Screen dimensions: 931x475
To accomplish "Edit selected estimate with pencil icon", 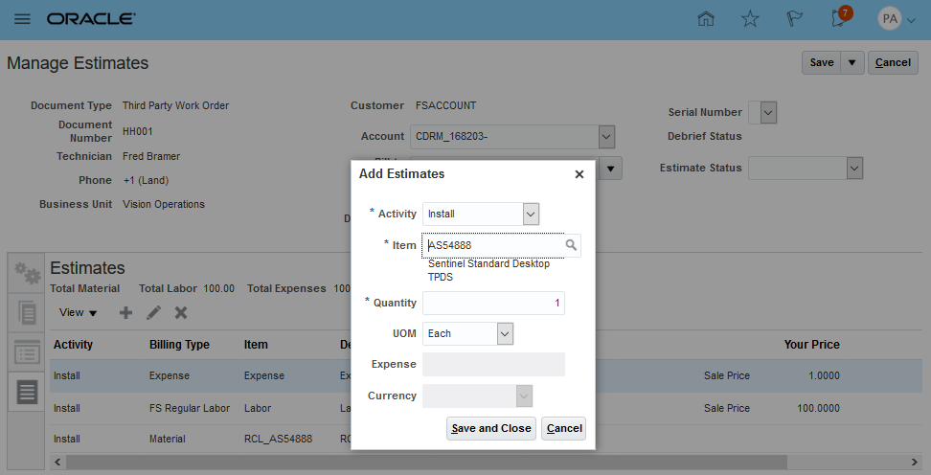I will (153, 313).
